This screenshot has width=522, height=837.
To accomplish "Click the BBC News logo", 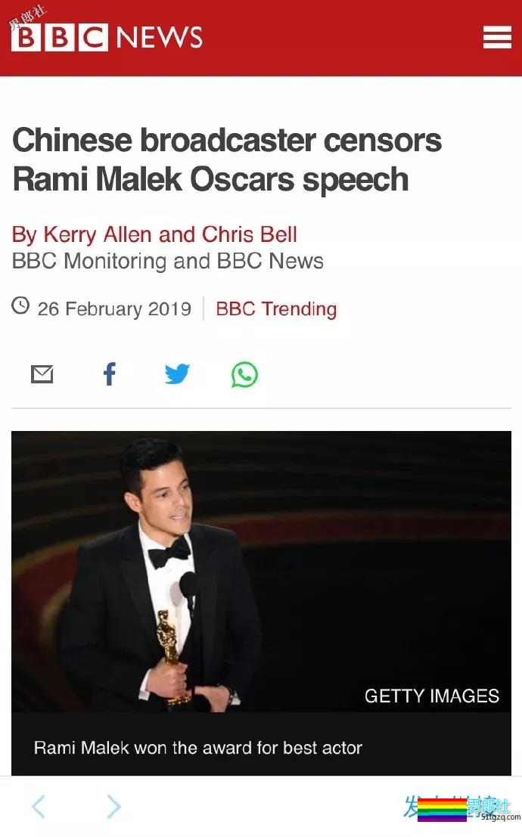I will pos(107,38).
